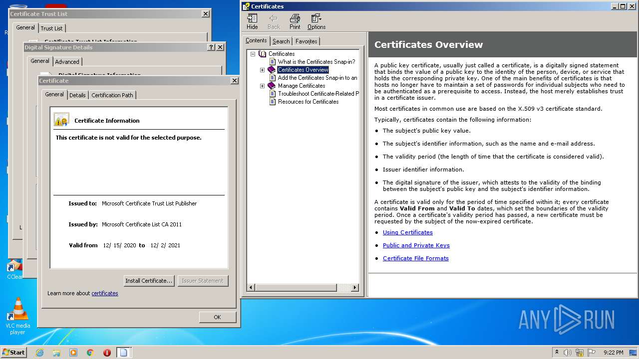The image size is (639, 359).
Task: Open the Options toolbar menu
Action: (316, 21)
